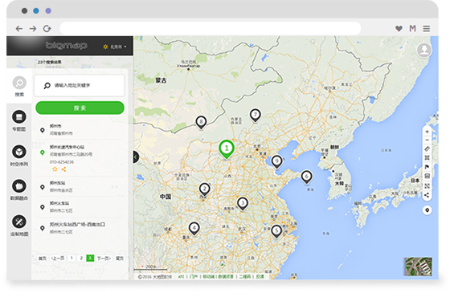Open the 时空序列 sidebar tab
Viewport: 450px width, 293px height.
point(19,156)
